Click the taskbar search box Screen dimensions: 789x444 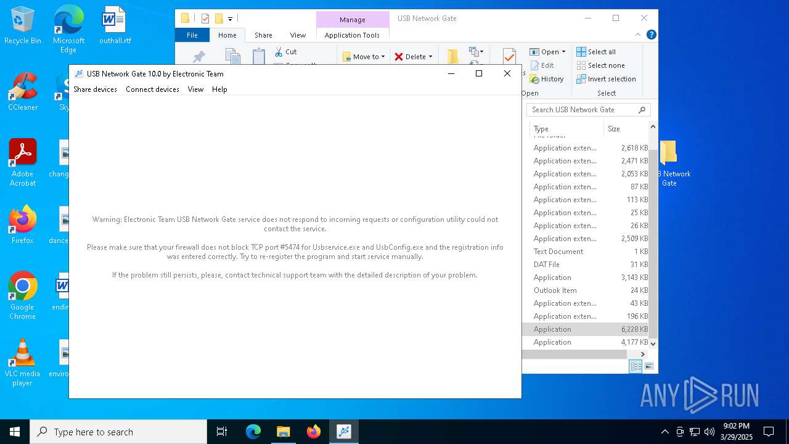coord(118,432)
